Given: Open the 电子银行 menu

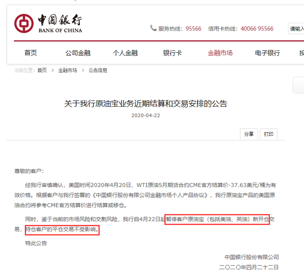Looking at the screenshot, I should (267, 53).
